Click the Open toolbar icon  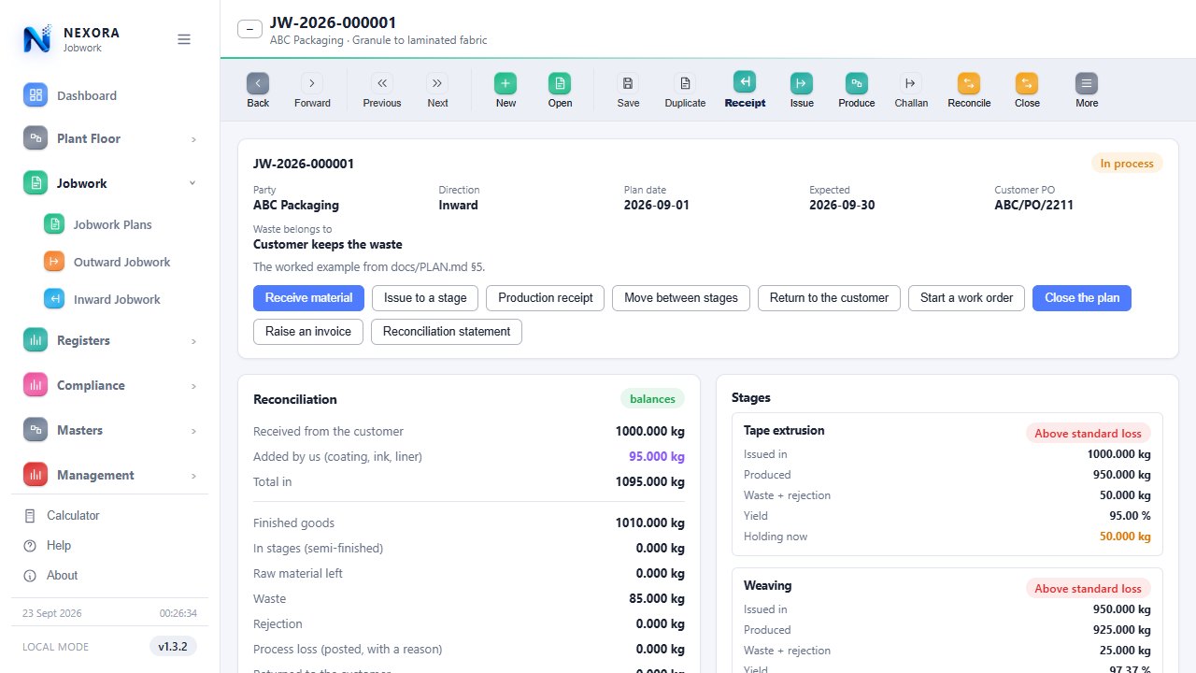point(560,82)
